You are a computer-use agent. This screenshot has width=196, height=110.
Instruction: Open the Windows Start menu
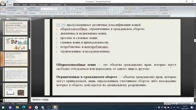3,107
